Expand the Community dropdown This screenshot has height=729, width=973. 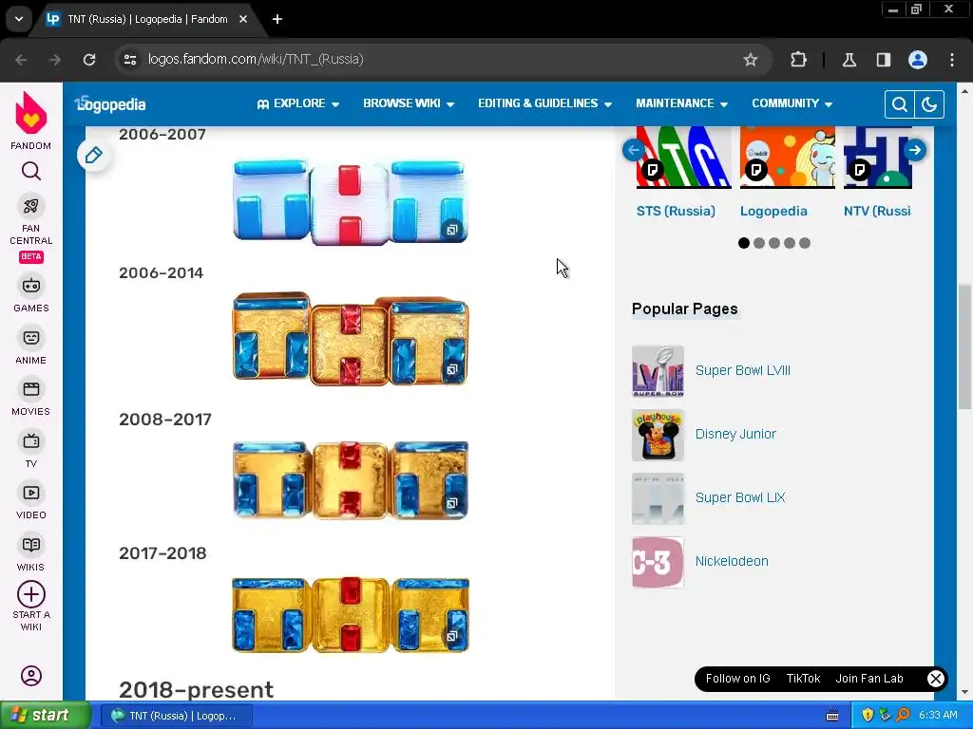click(792, 103)
